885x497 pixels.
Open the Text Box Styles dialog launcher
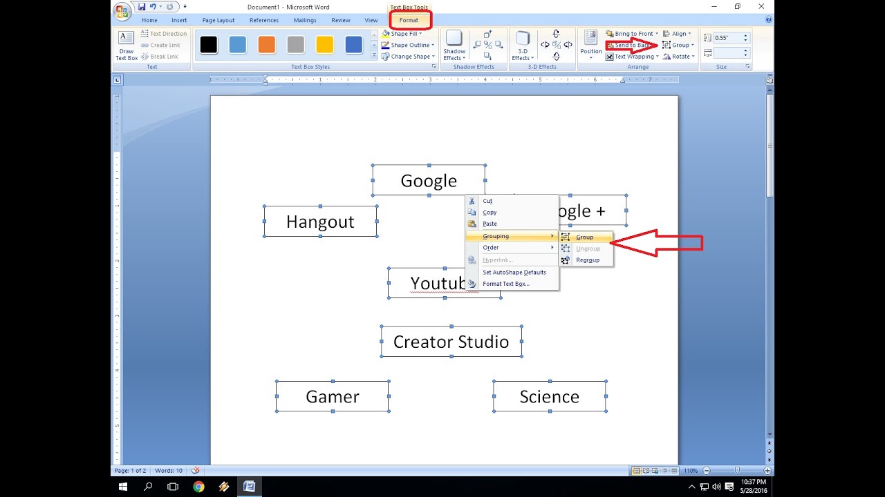pos(434,67)
